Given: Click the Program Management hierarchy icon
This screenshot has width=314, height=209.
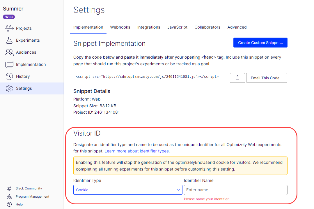Looking at the screenshot, I should pyautogui.click(x=9, y=196).
